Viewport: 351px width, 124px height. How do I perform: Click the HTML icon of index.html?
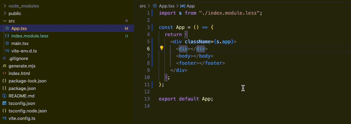[4, 73]
